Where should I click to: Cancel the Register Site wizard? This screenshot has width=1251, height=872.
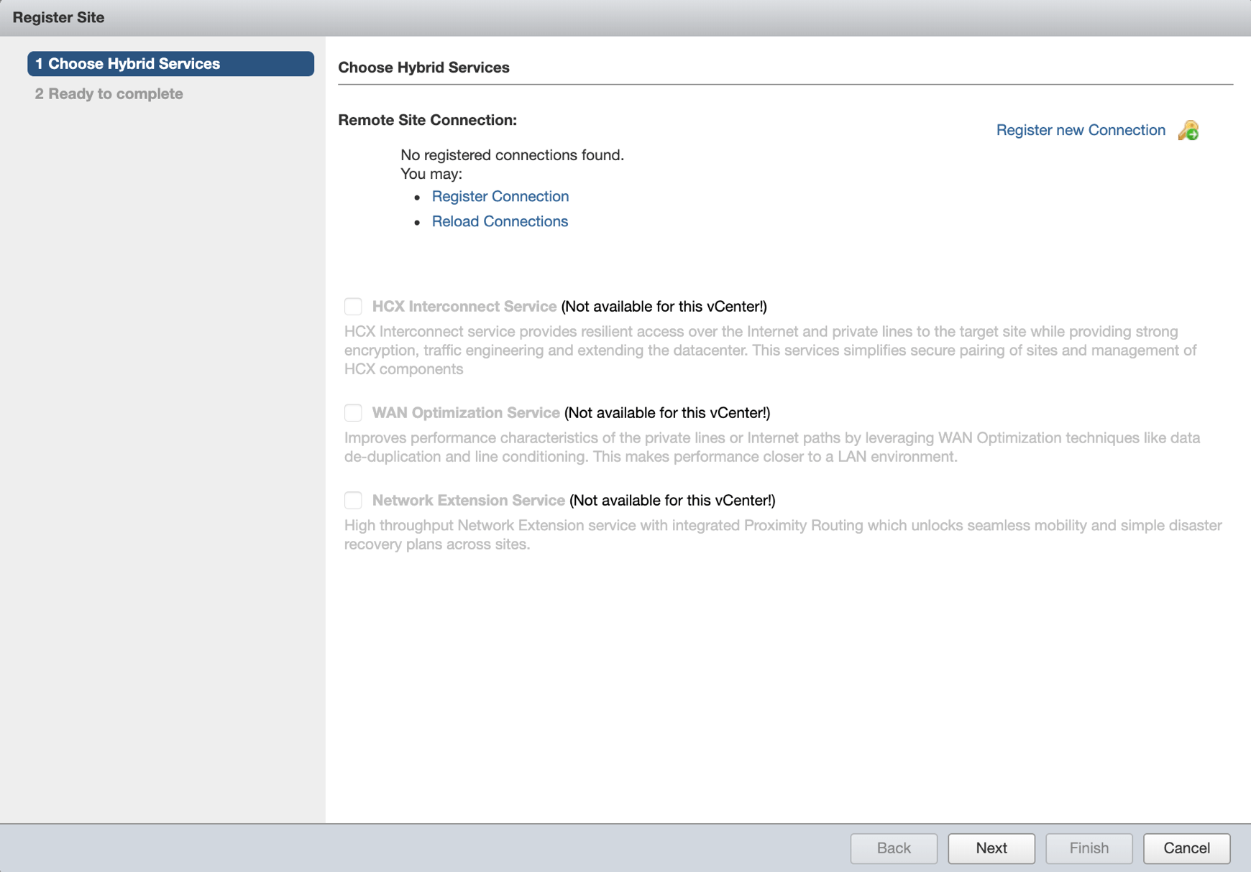pos(1186,848)
